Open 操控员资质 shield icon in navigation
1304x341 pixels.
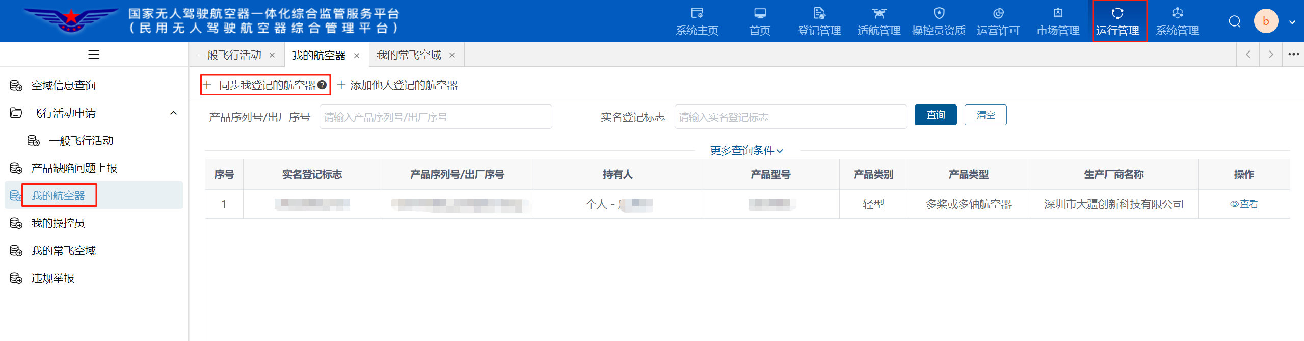939,14
